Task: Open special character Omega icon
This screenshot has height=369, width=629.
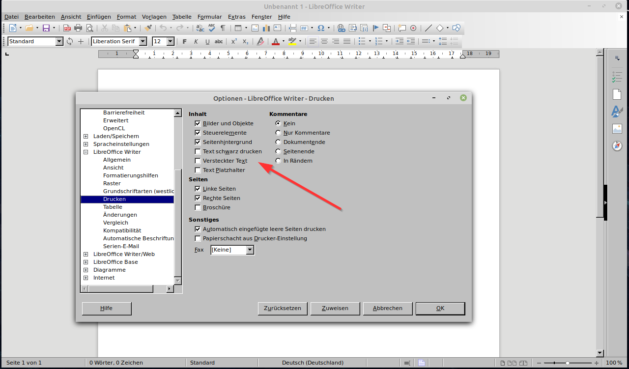Action: pyautogui.click(x=321, y=28)
